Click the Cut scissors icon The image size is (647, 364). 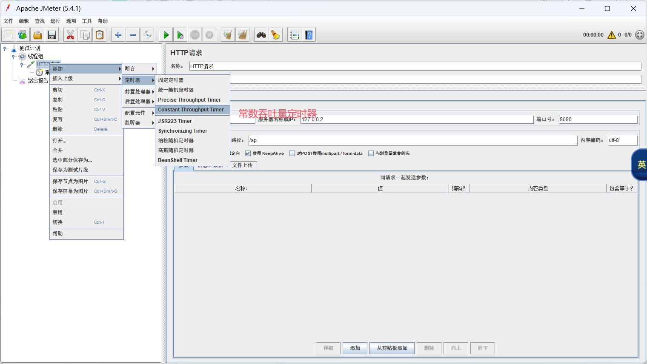(x=71, y=35)
